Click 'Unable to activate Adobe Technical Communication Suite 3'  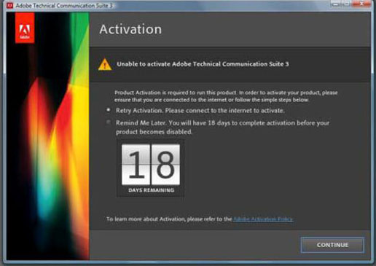click(x=203, y=64)
